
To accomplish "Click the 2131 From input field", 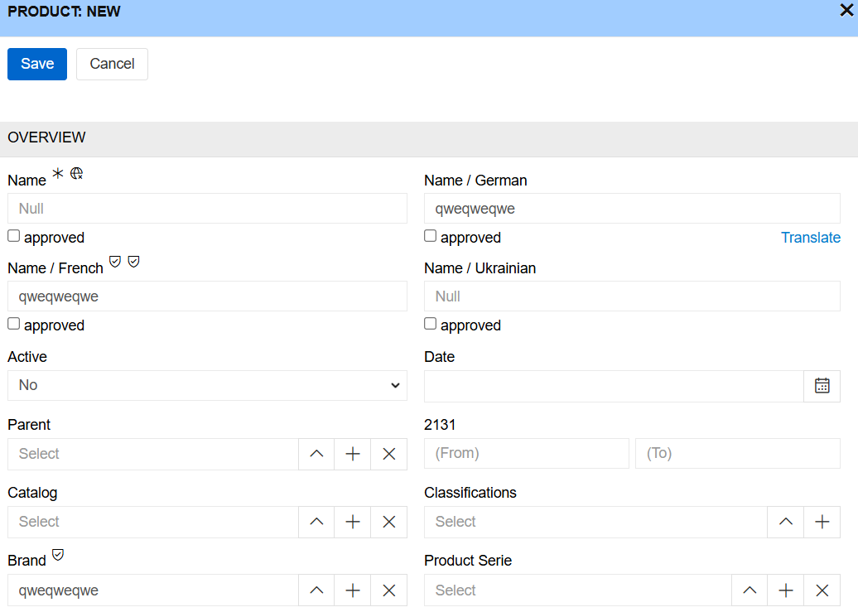I will [x=526, y=453].
